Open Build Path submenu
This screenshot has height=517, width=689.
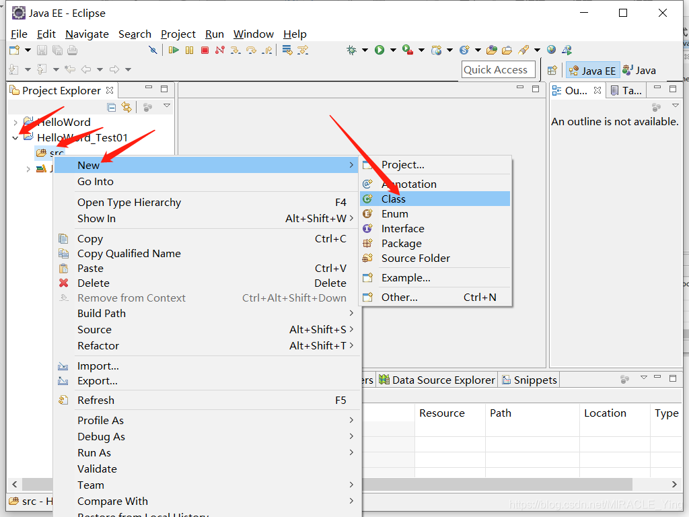(x=207, y=314)
